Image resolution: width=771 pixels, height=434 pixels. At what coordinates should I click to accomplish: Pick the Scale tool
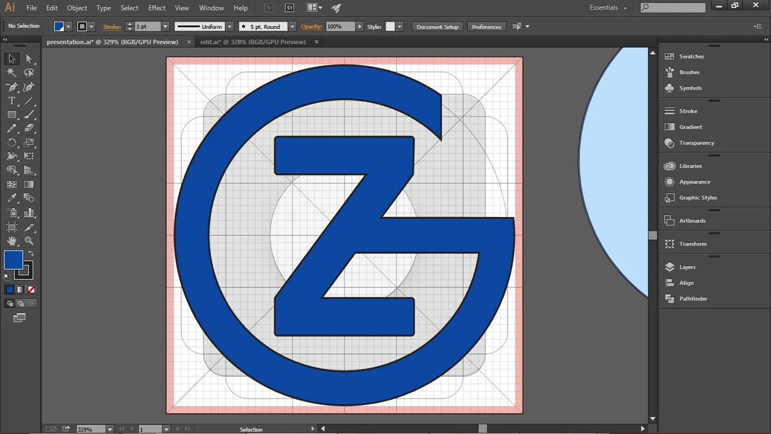pos(29,143)
